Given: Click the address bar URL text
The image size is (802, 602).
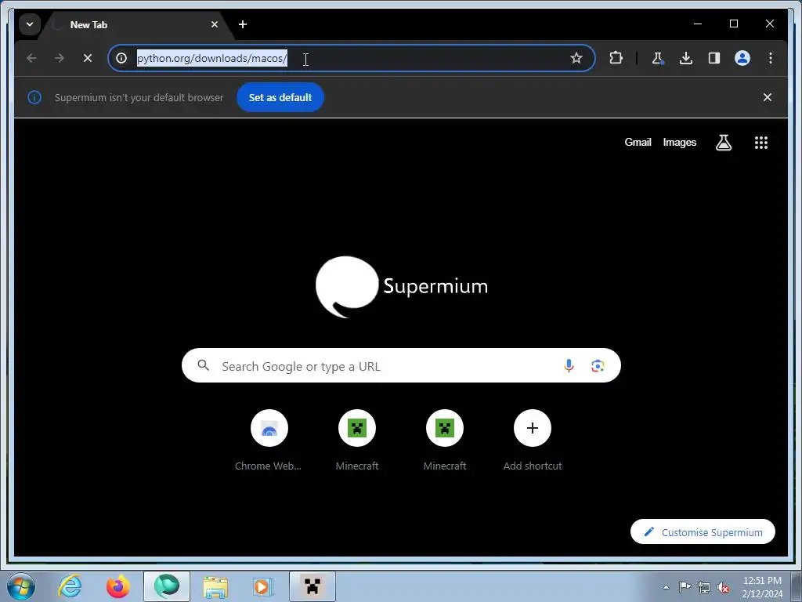Looking at the screenshot, I should click(211, 58).
